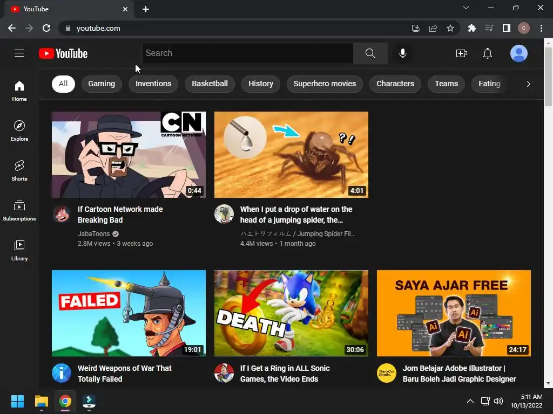553x414 pixels.
Task: Open Shorts in the sidebar
Action: [x=19, y=171]
